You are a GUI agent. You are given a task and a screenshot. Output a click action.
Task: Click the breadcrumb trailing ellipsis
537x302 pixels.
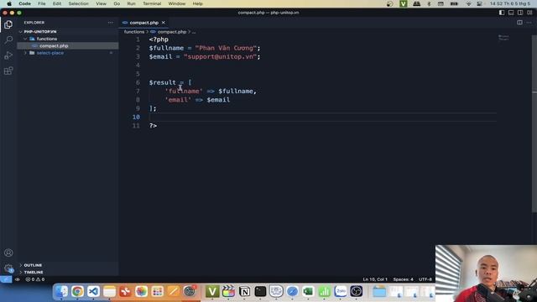[194, 32]
